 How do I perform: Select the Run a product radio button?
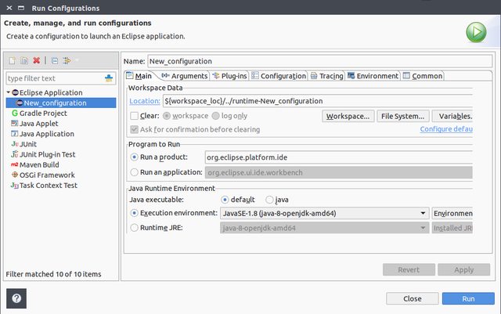click(x=134, y=157)
